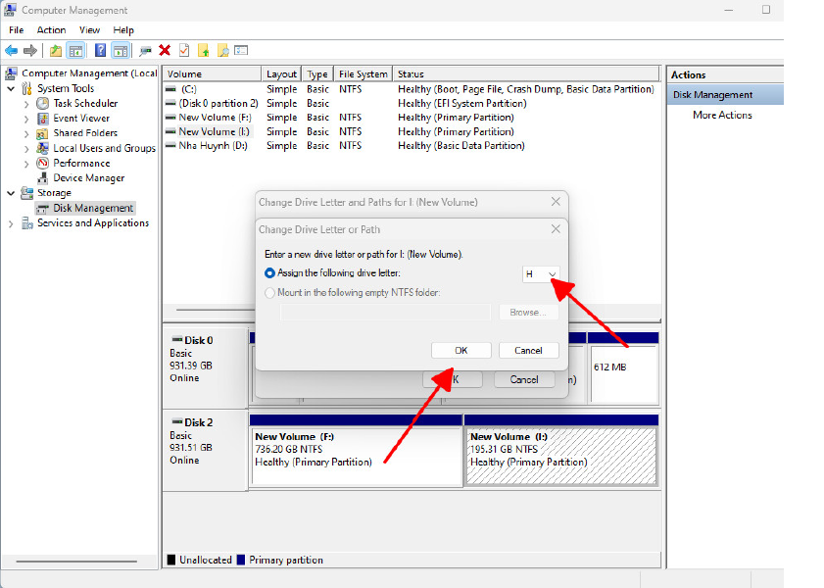824x588 pixels.
Task: Click the disk rescan/connect toolbar icon
Action: point(145,50)
